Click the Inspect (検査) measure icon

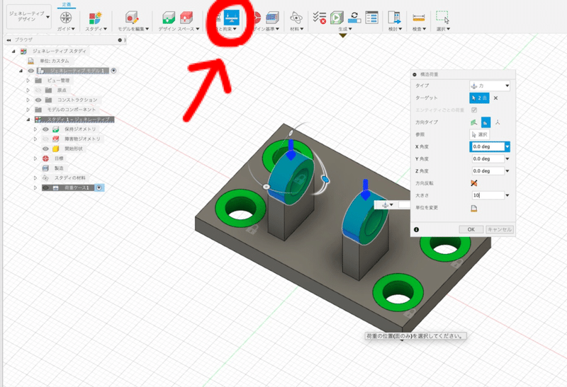coord(419,17)
